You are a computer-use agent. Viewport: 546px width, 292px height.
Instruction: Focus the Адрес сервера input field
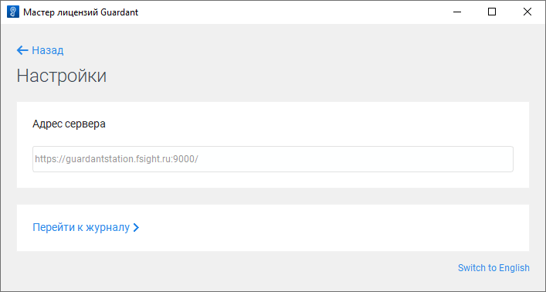click(273, 159)
